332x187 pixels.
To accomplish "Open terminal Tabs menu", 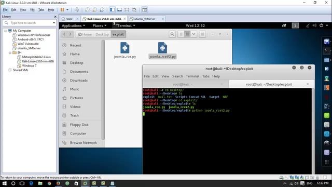I will (x=205, y=76).
